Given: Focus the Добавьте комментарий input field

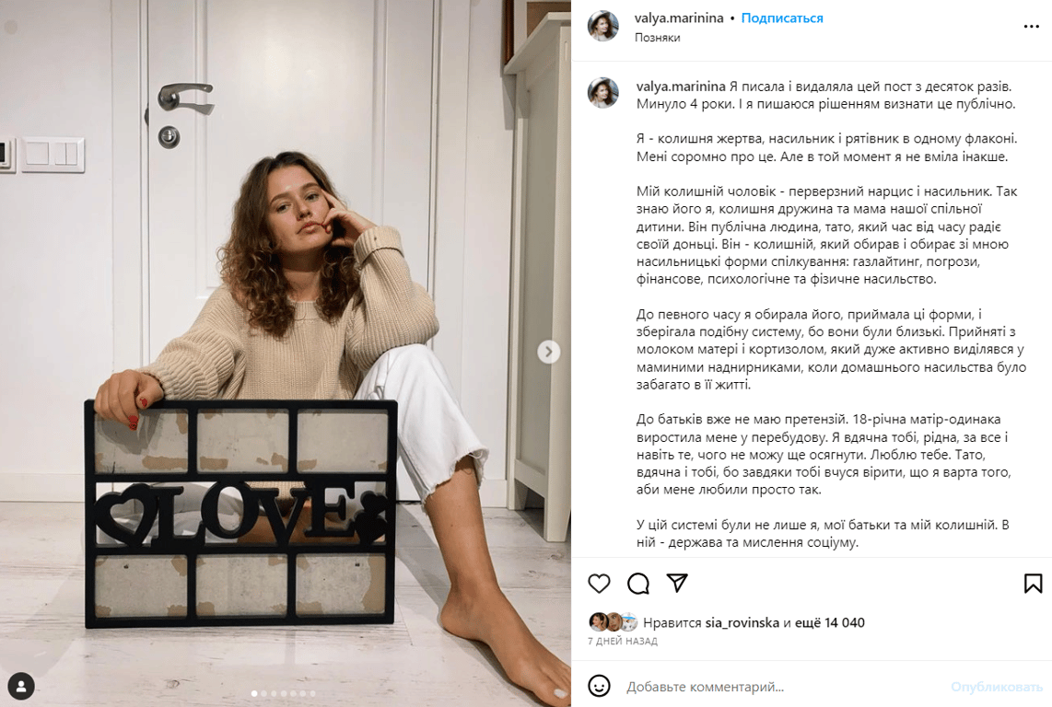Looking at the screenshot, I should (x=783, y=687).
